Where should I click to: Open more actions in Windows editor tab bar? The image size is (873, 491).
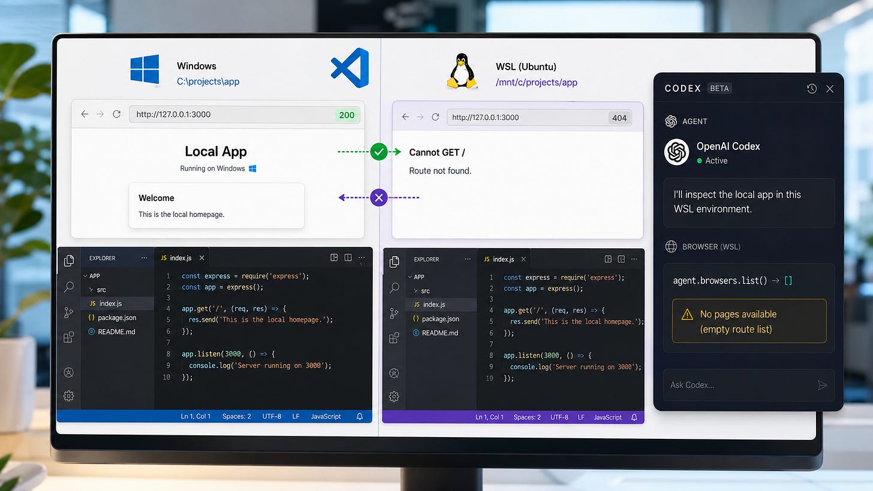[362, 258]
